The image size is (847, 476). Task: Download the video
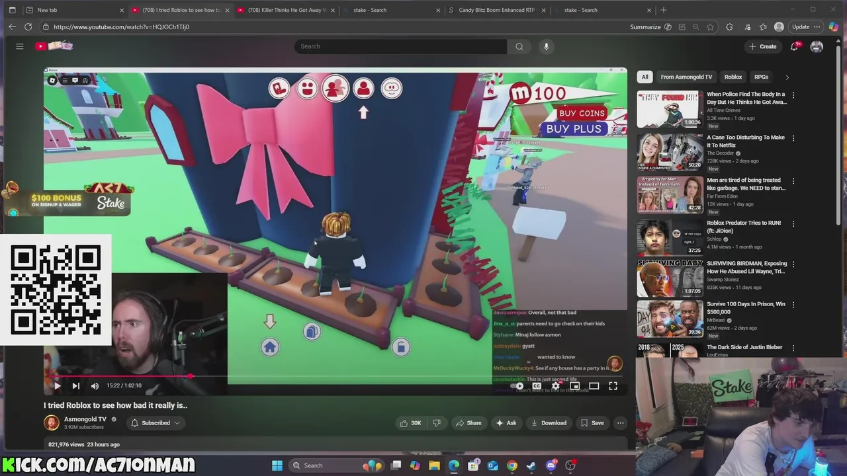pos(549,423)
